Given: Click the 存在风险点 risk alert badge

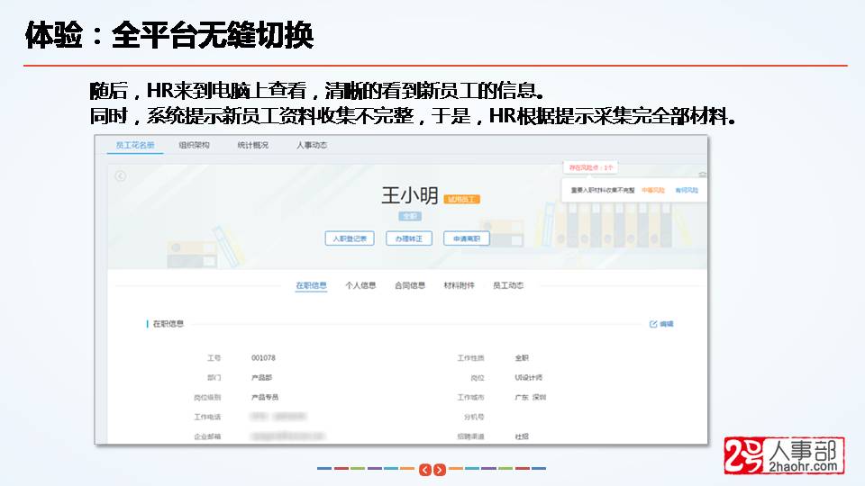Looking at the screenshot, I should point(589,167).
